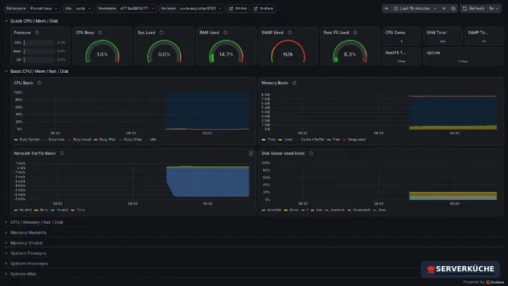Expand the CPU / Memory / Net / Disk row
Viewport: 508px width, 286px height.
(36, 222)
